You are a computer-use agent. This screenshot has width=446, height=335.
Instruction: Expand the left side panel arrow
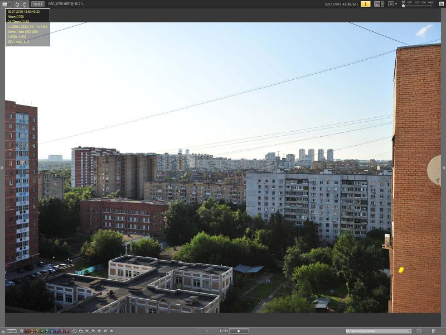click(2, 168)
